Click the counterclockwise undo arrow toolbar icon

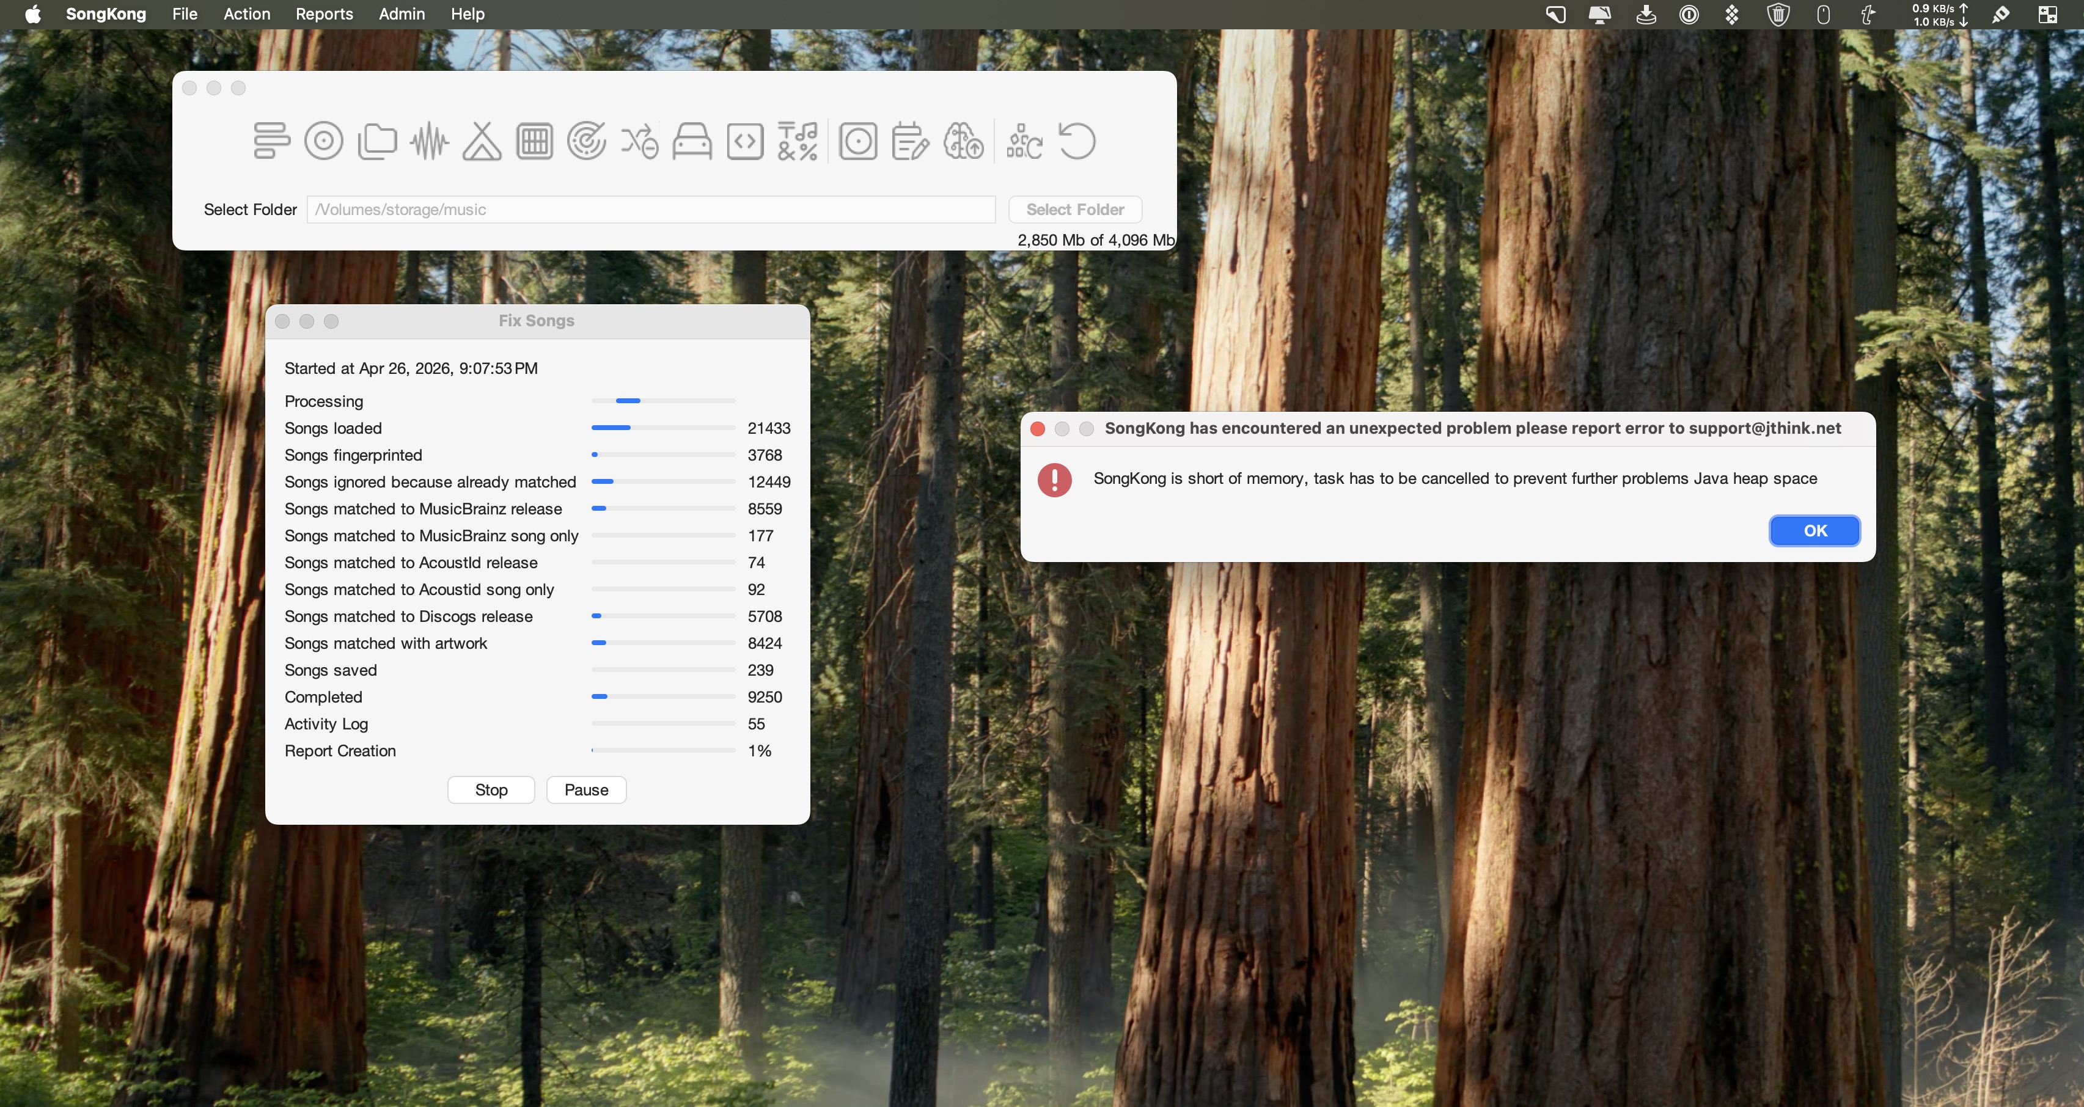coord(1077,142)
